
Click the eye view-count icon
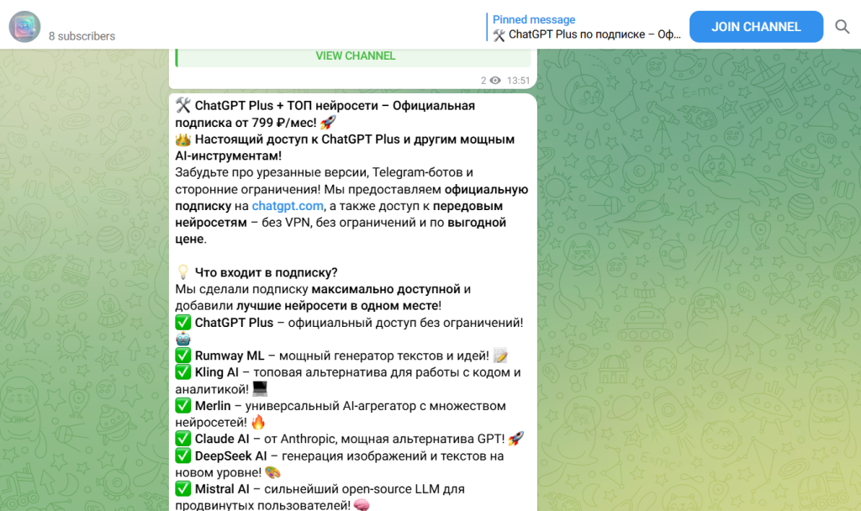point(495,81)
